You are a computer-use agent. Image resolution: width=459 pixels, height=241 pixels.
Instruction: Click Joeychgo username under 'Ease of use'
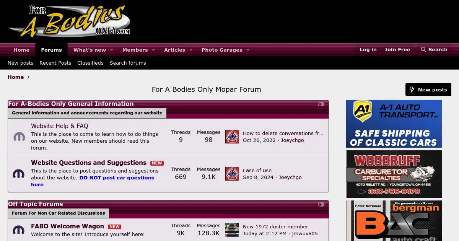pyautogui.click(x=290, y=177)
